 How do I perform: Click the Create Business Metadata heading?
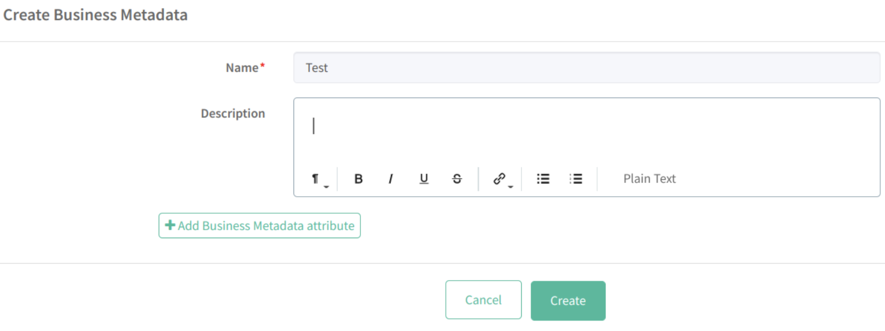pos(96,15)
